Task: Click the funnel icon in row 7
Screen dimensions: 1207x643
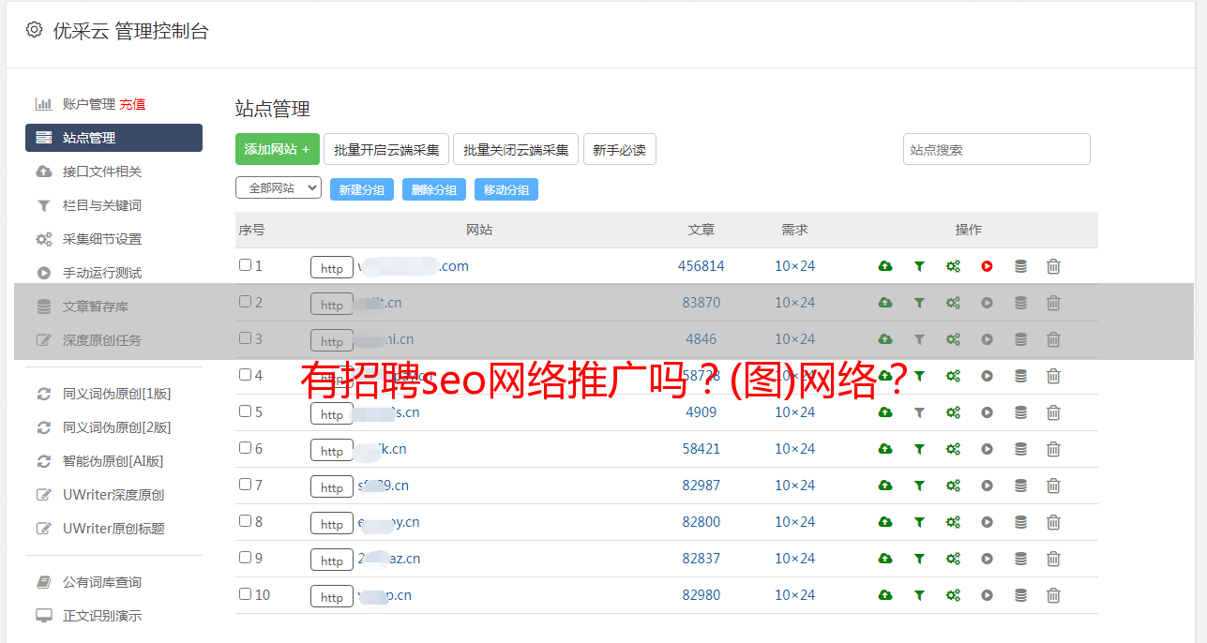Action: pyautogui.click(x=919, y=486)
